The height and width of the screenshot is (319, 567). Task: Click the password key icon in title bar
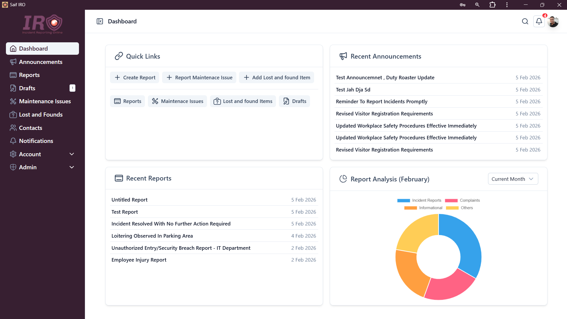point(463,5)
